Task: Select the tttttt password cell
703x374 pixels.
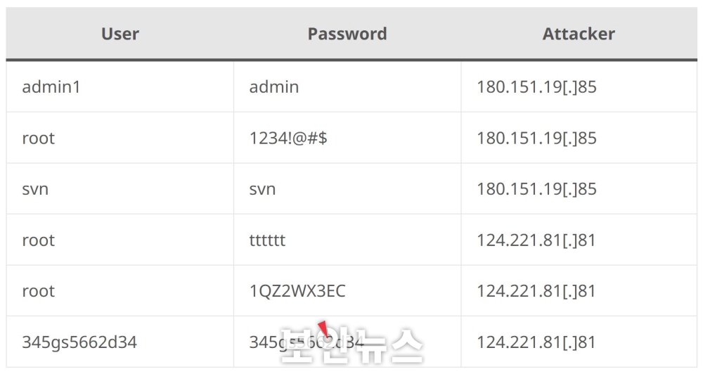Action: 347,240
